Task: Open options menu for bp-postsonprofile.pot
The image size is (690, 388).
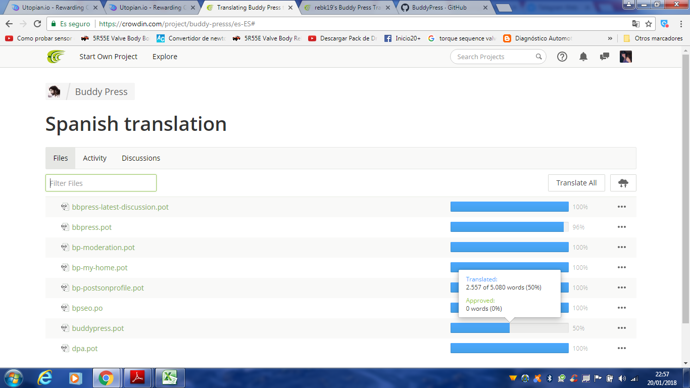Action: [x=622, y=287]
